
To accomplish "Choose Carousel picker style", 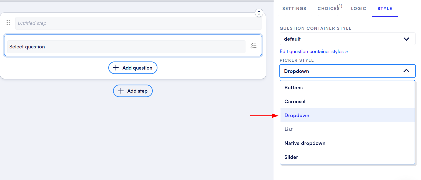I will pyautogui.click(x=295, y=102).
